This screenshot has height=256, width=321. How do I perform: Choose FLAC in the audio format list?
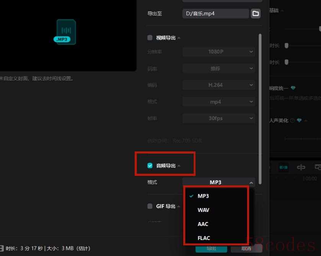204,238
